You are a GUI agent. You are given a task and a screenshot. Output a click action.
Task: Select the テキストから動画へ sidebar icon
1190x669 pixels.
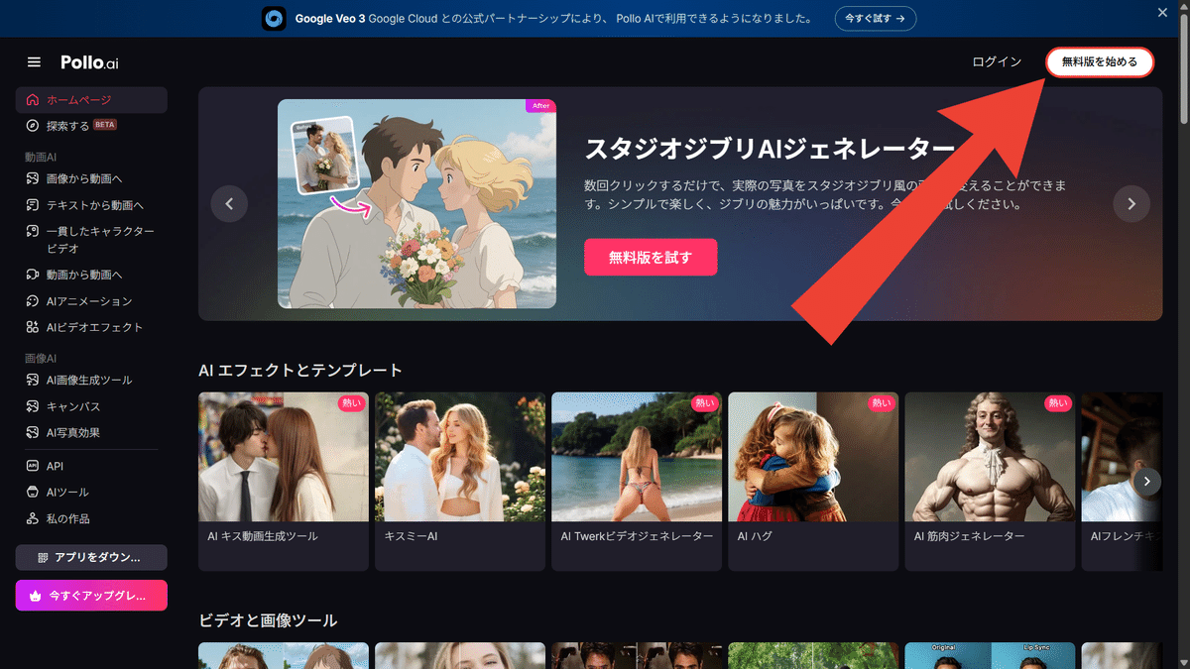click(33, 205)
